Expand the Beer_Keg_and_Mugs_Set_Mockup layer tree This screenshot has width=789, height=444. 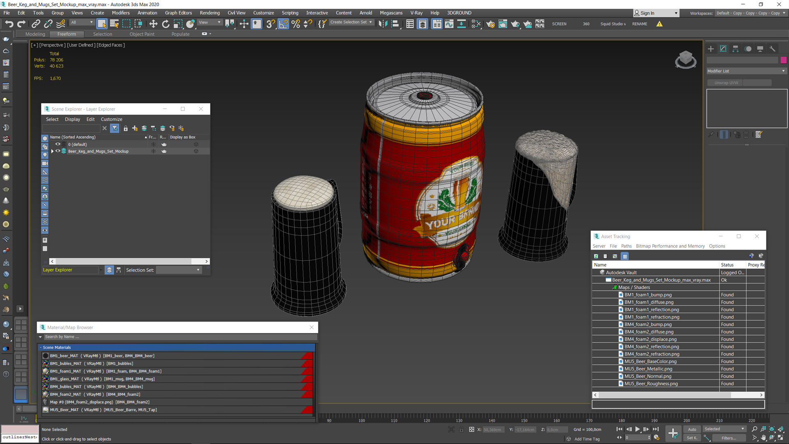(52, 151)
